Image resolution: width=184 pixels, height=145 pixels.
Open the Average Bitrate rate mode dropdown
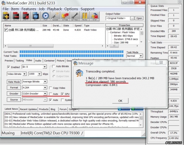coord(45,81)
